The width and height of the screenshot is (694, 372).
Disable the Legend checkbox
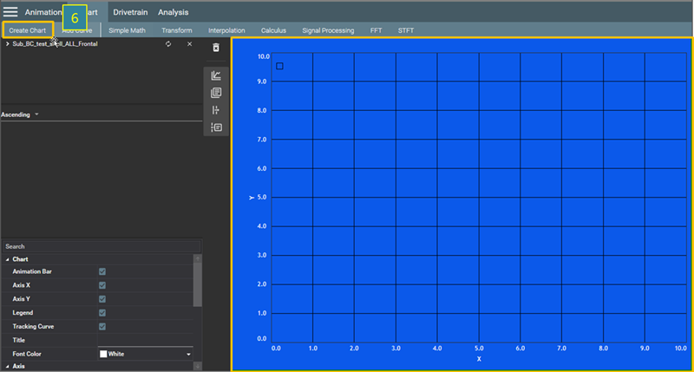[x=102, y=313]
